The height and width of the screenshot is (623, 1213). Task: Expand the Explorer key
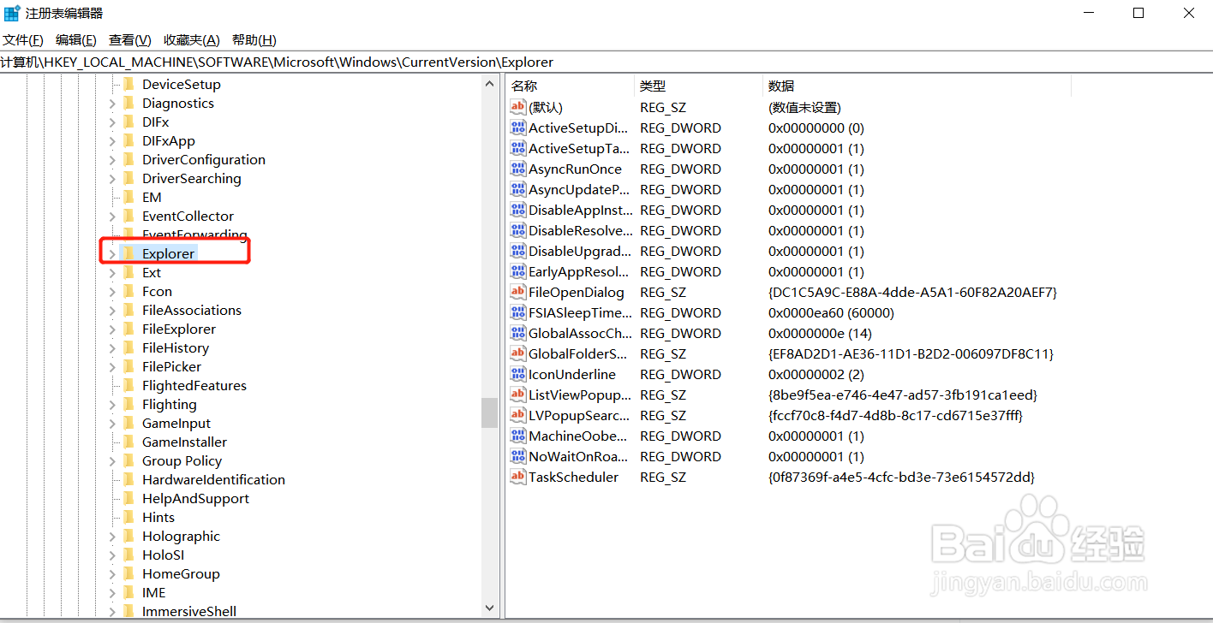point(112,254)
